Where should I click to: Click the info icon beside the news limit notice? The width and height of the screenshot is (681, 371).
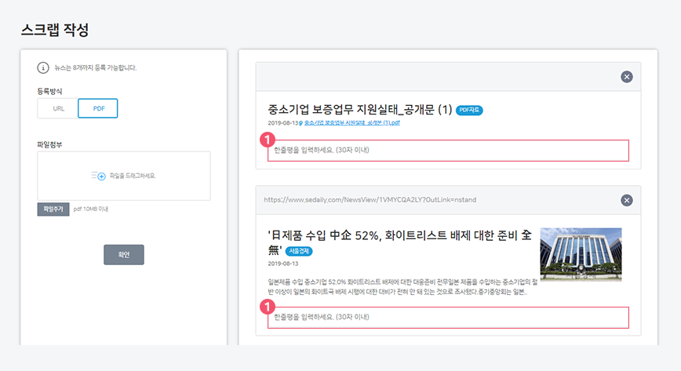[43, 67]
